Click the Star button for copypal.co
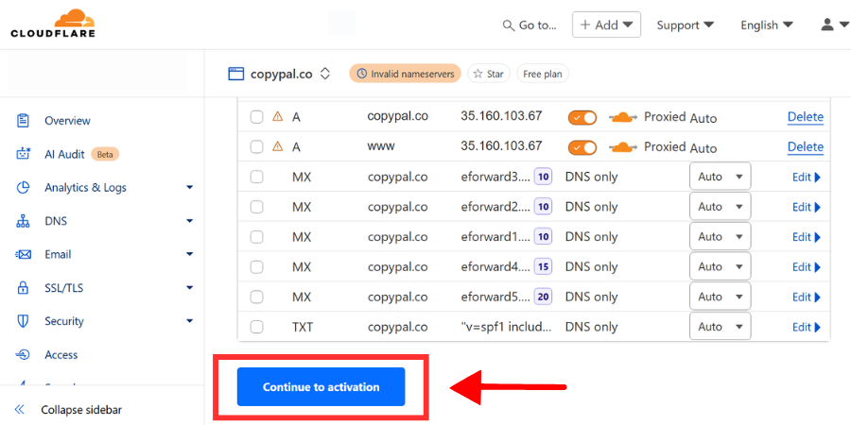The height and width of the screenshot is (425, 851). coord(489,74)
